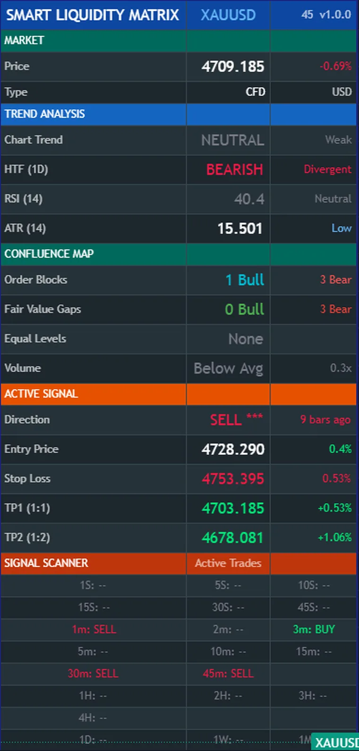Screen dimensions: 359x751
Task: Click the Fair Value Gaps label
Action: [43, 309]
